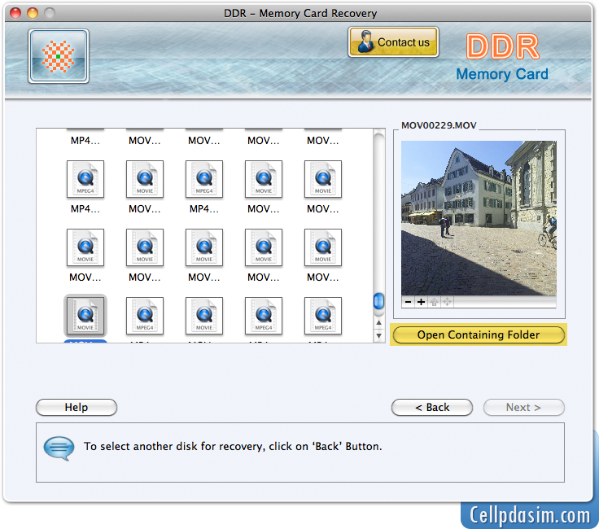The width and height of the screenshot is (599, 529).
Task: Select MPEG4 icon right beside the highlighted file
Action: point(145,316)
